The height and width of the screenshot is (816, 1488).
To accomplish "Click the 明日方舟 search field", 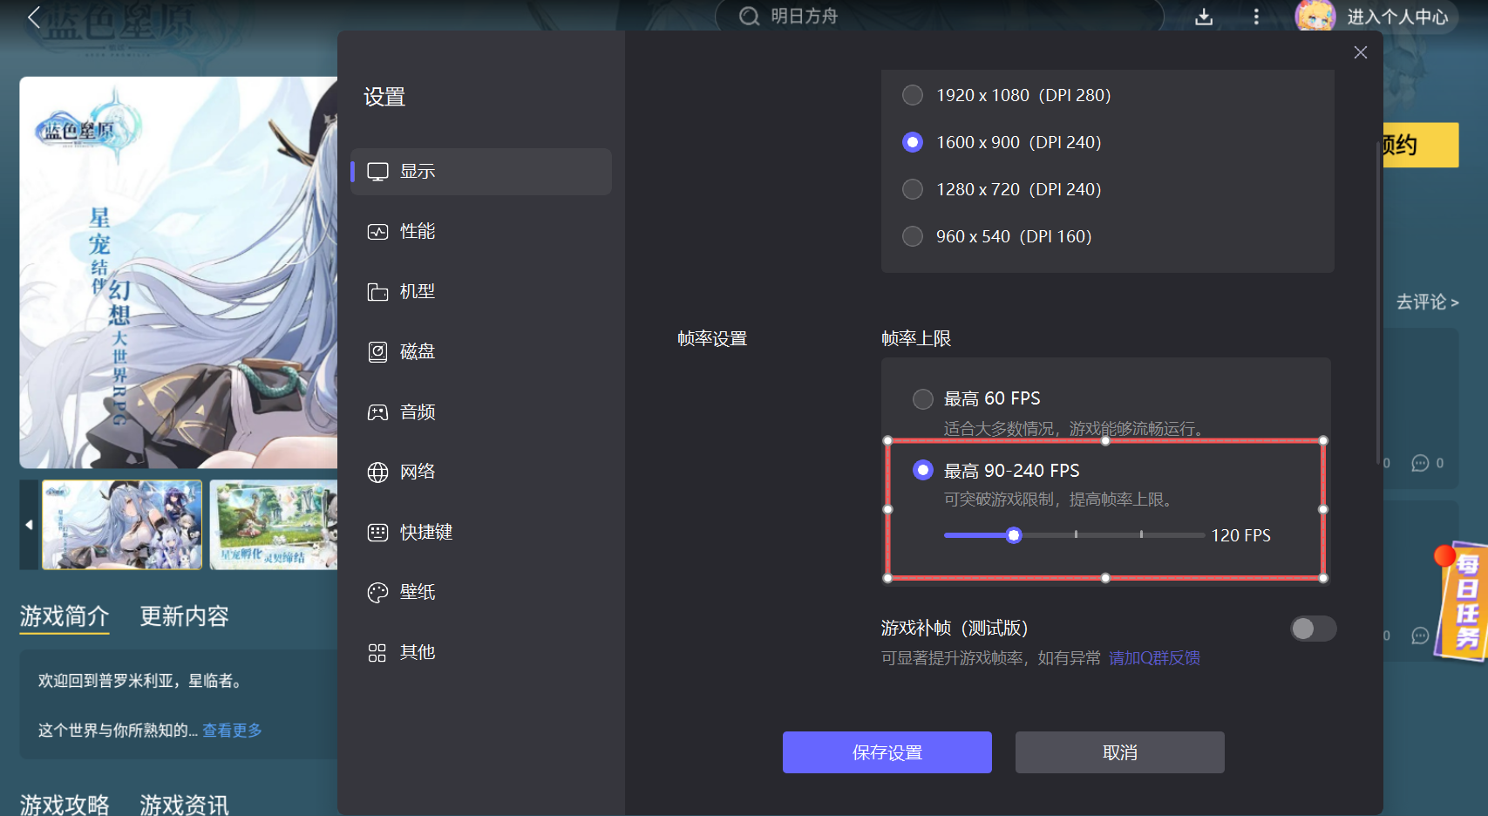I will 940,17.
